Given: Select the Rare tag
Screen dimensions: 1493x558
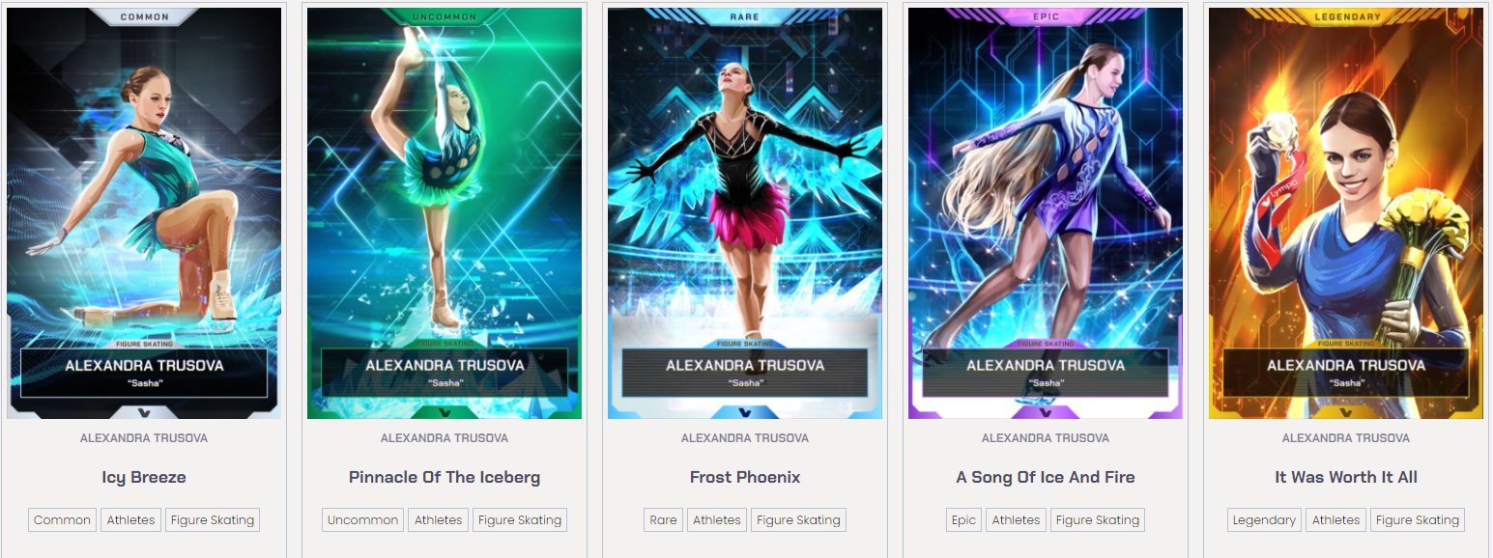Looking at the screenshot, I should (663, 519).
